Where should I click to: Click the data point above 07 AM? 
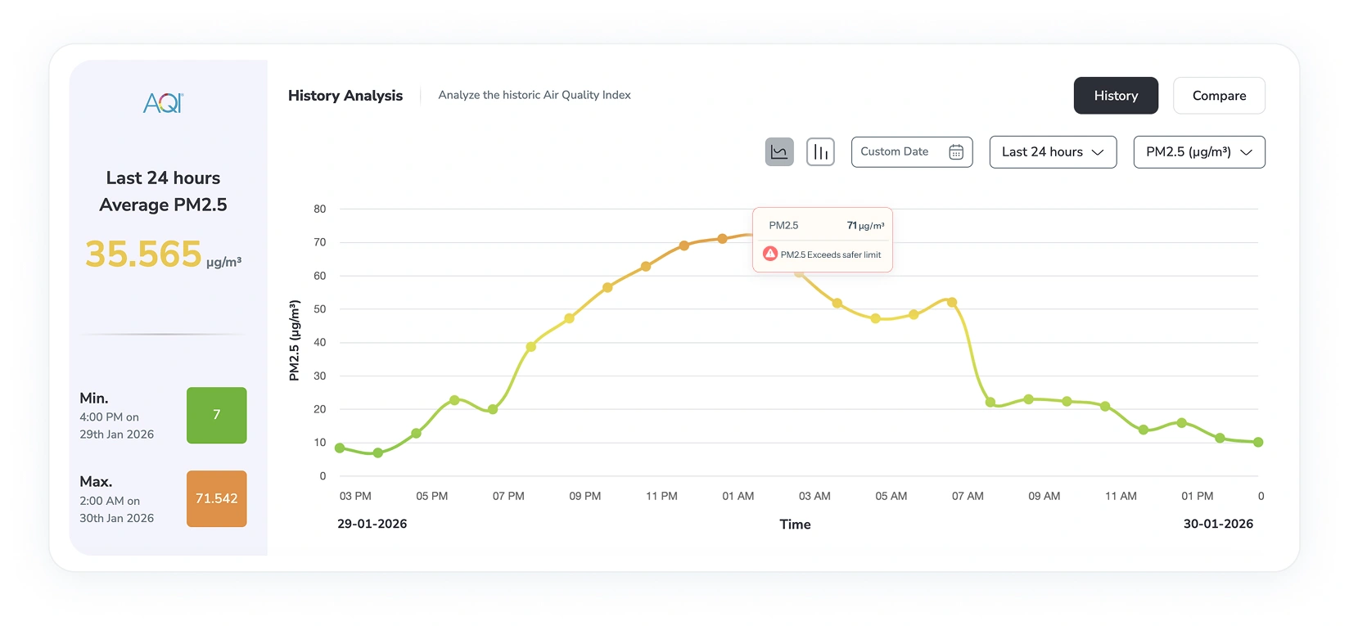pyautogui.click(x=952, y=302)
